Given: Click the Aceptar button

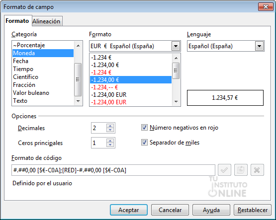Looking at the screenshot, I should (129, 210).
